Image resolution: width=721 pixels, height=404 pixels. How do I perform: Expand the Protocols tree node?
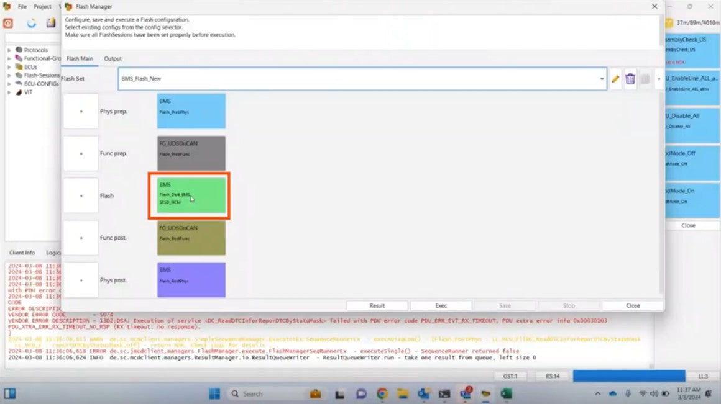tap(9, 50)
